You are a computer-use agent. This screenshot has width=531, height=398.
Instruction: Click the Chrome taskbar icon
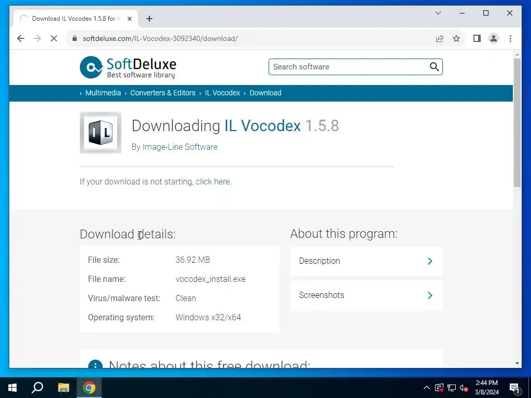(x=89, y=388)
